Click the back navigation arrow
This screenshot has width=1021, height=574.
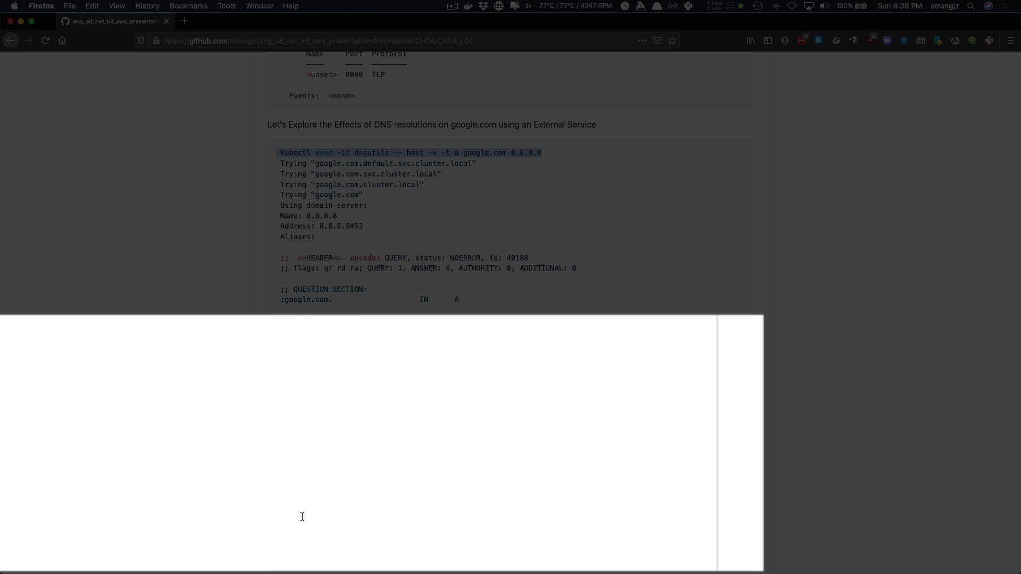[x=11, y=40]
